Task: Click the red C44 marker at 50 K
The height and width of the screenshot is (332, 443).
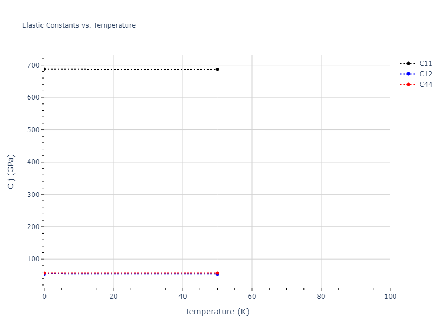Action: 217,273
